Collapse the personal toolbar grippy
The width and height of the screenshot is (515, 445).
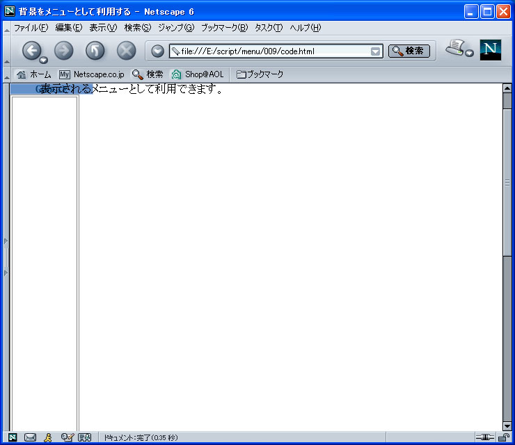(6, 75)
